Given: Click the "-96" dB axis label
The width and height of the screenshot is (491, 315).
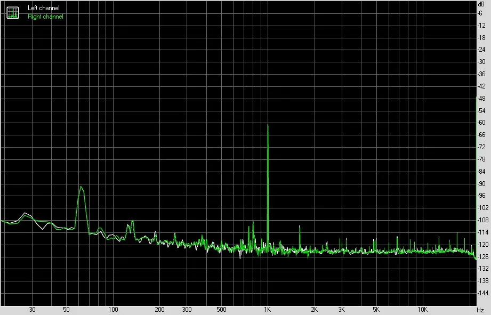Looking at the screenshot, I should [481, 196].
